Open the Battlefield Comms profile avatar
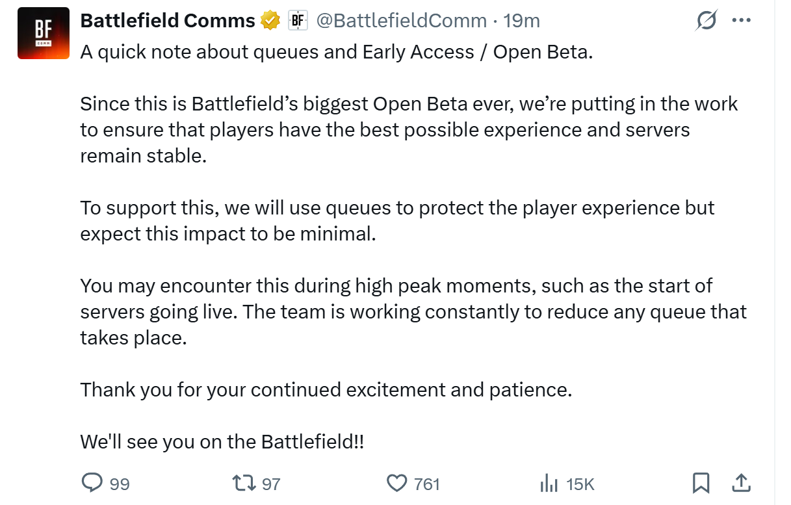 (x=44, y=33)
